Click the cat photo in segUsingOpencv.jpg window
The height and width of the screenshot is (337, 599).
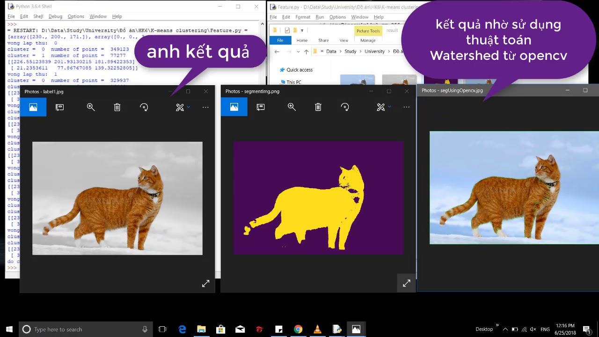[x=514, y=188]
